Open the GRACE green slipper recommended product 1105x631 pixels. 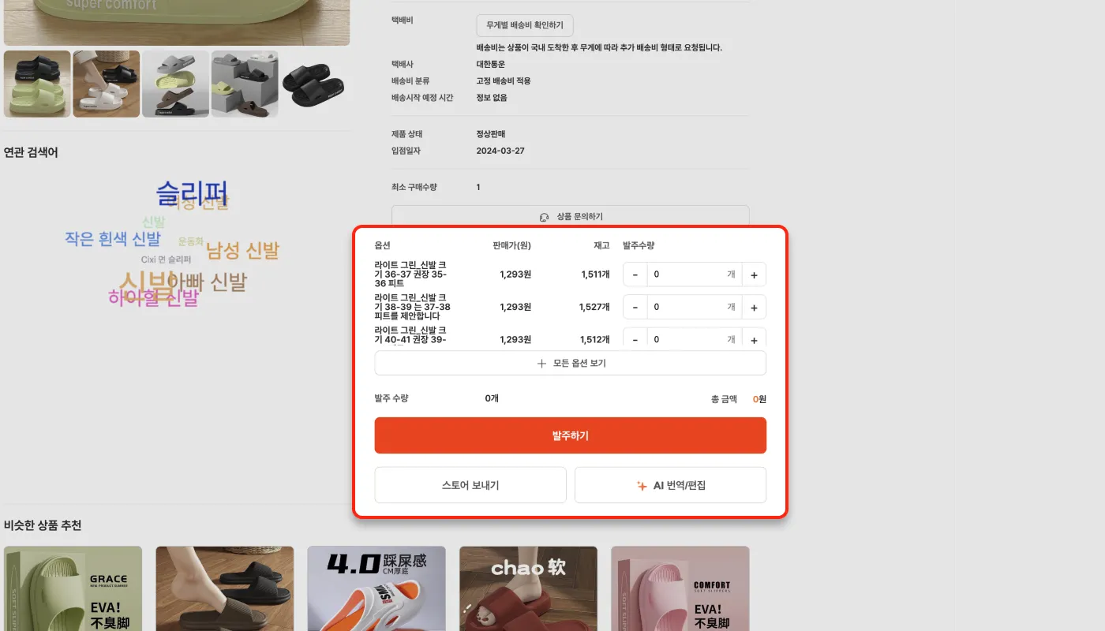pyautogui.click(x=73, y=588)
